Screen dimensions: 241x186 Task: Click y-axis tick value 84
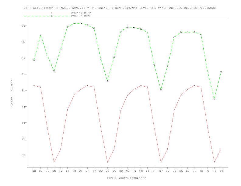click(x=23, y=74)
